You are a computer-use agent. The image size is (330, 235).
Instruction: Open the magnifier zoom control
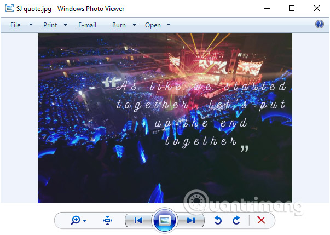78,220
